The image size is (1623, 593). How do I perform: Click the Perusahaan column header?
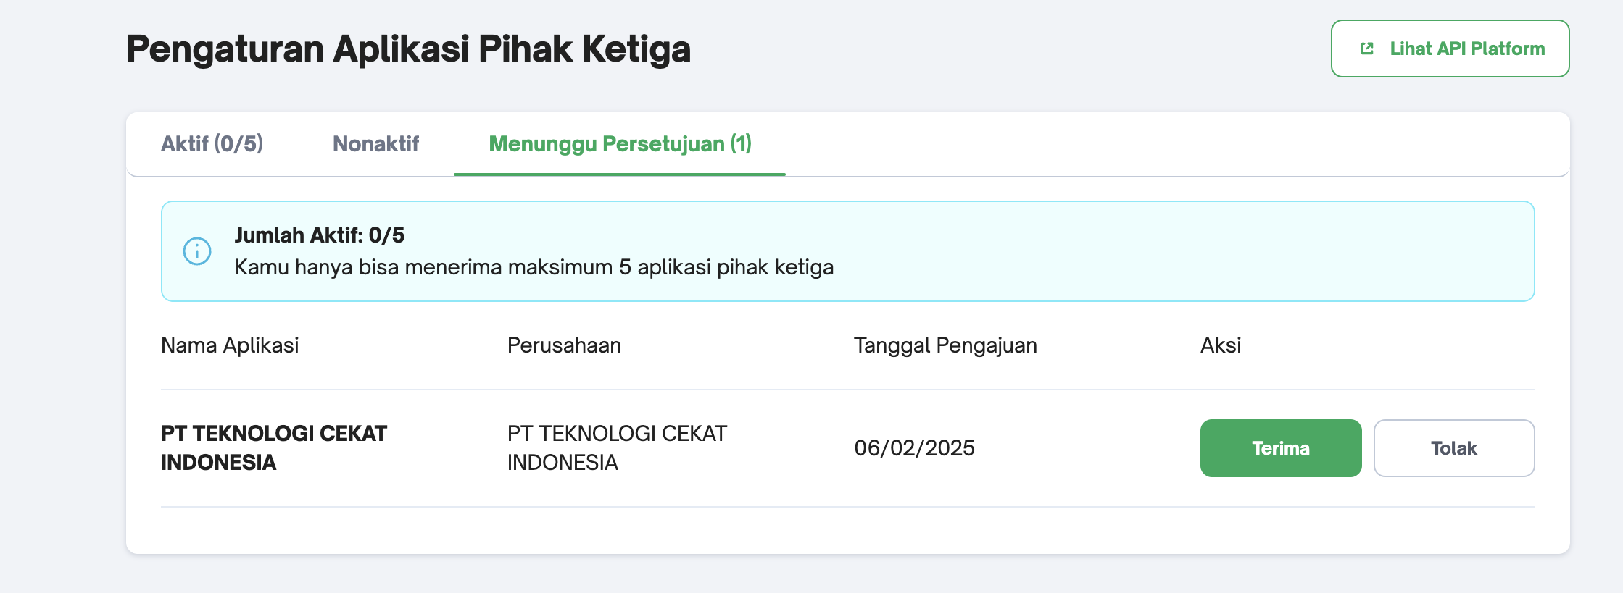(x=564, y=345)
